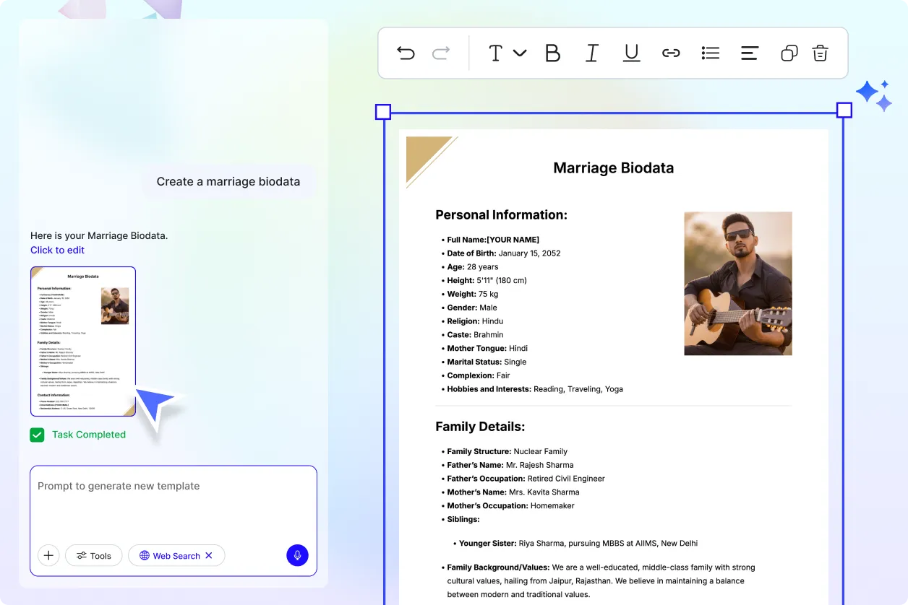Screen dimensions: 908x605
Task: Open the Marriage Biodata thumbnail preview
Action: click(x=83, y=341)
